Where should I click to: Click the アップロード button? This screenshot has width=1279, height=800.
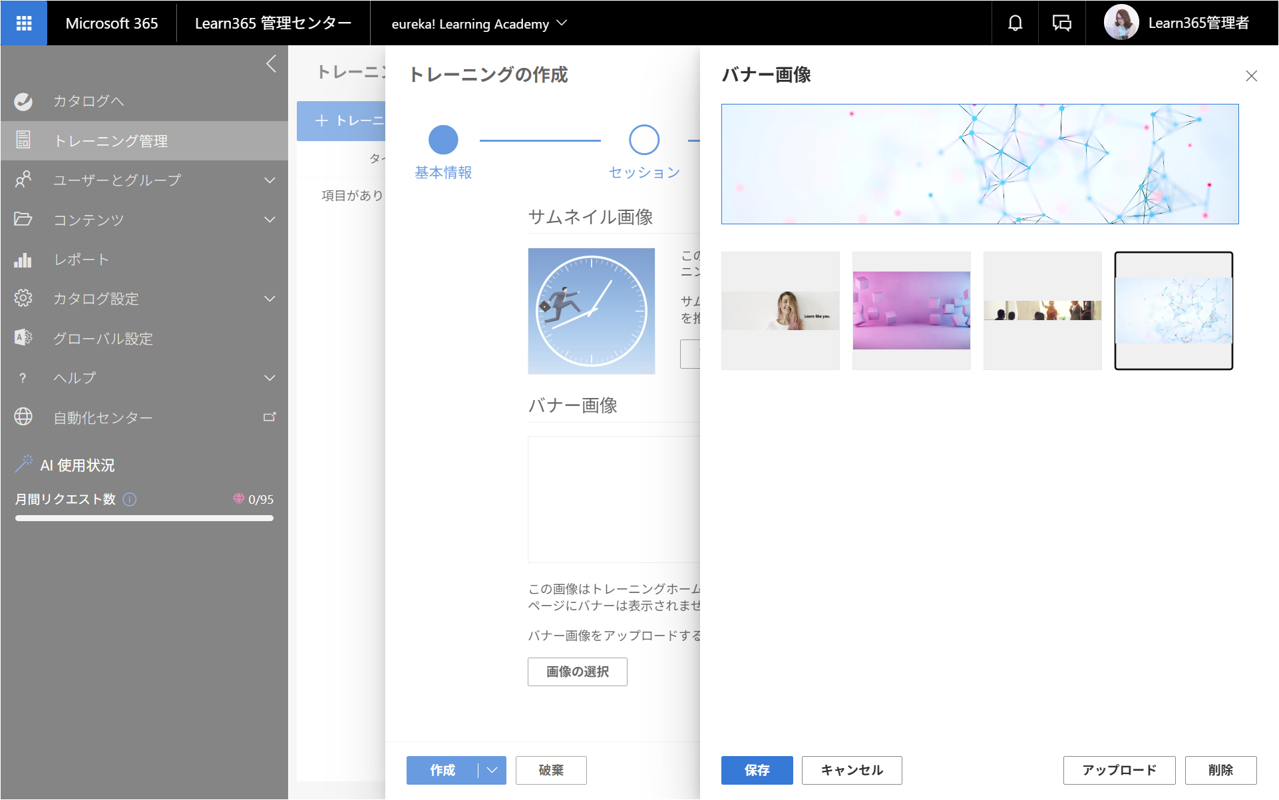click(x=1119, y=770)
